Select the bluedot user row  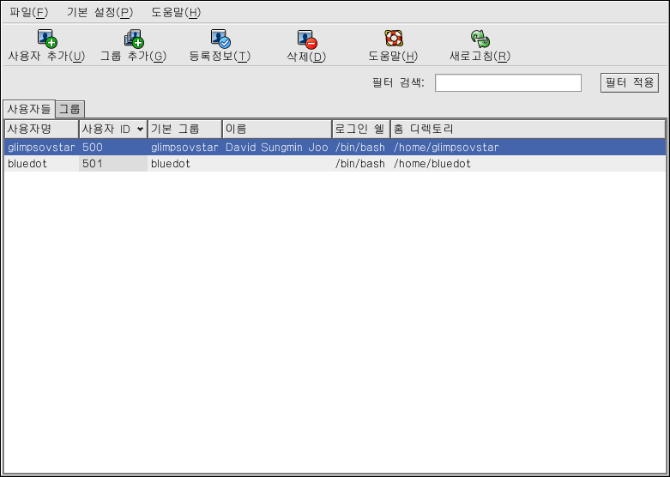tap(257, 164)
